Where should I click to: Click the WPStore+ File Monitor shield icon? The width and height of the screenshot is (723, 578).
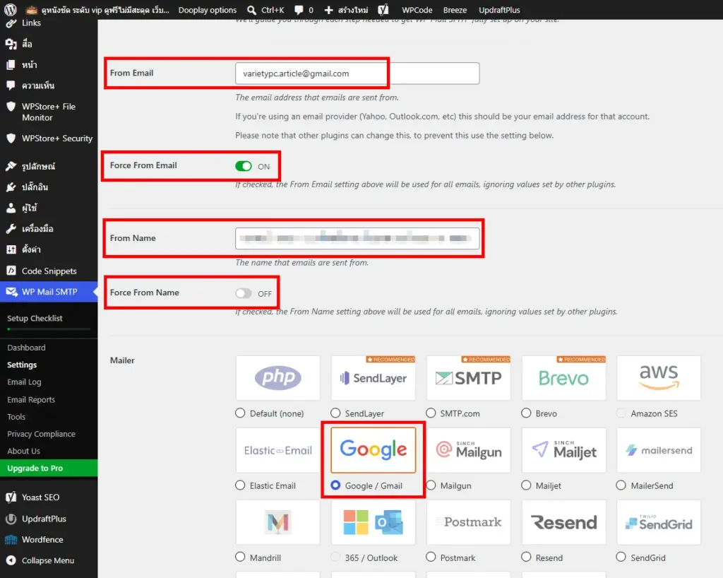click(x=11, y=107)
